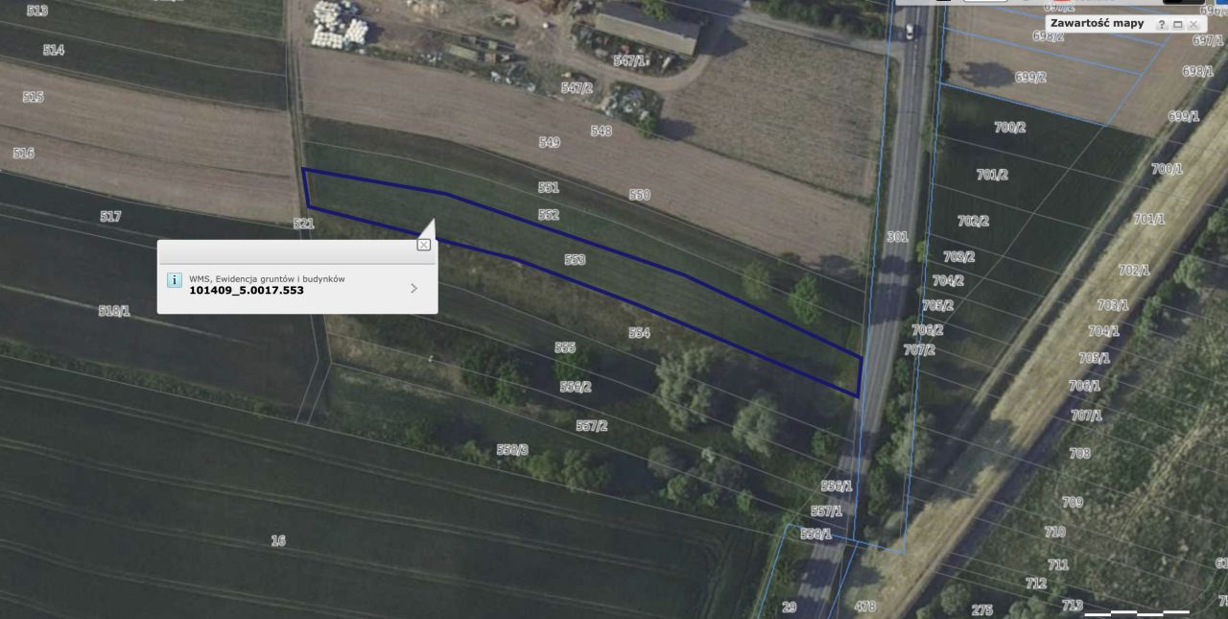This screenshot has height=619, width=1228.
Task: Identify parcel 547/1 near the farm buildings
Action: tap(630, 60)
